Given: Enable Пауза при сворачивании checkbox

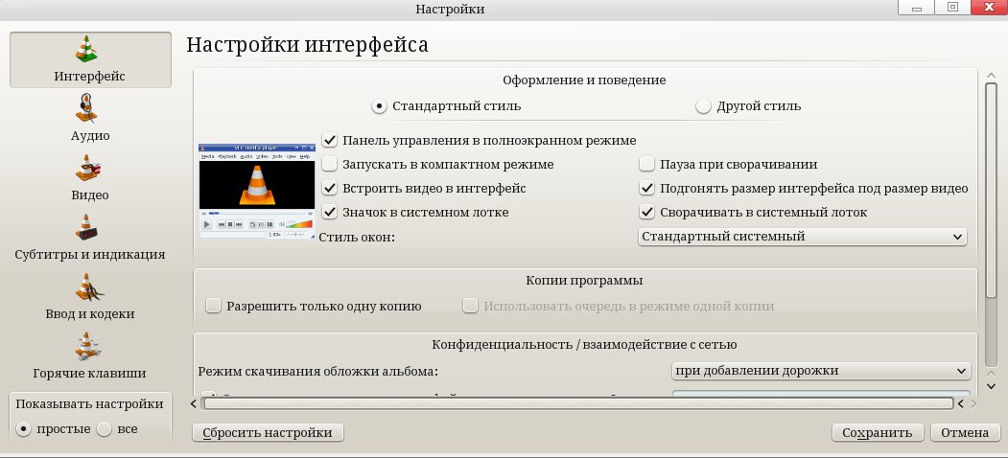Looking at the screenshot, I should 646,165.
